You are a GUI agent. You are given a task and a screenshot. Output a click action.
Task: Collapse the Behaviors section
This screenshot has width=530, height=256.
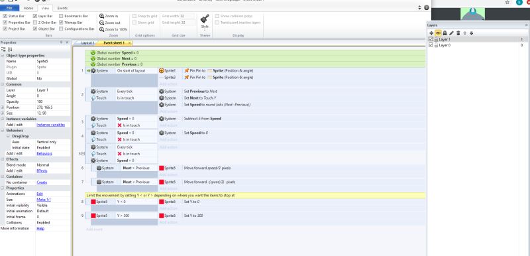3,130
